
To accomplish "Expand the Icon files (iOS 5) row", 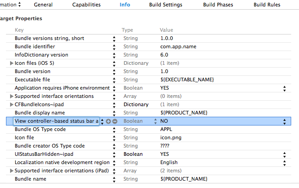I will click(12, 63).
